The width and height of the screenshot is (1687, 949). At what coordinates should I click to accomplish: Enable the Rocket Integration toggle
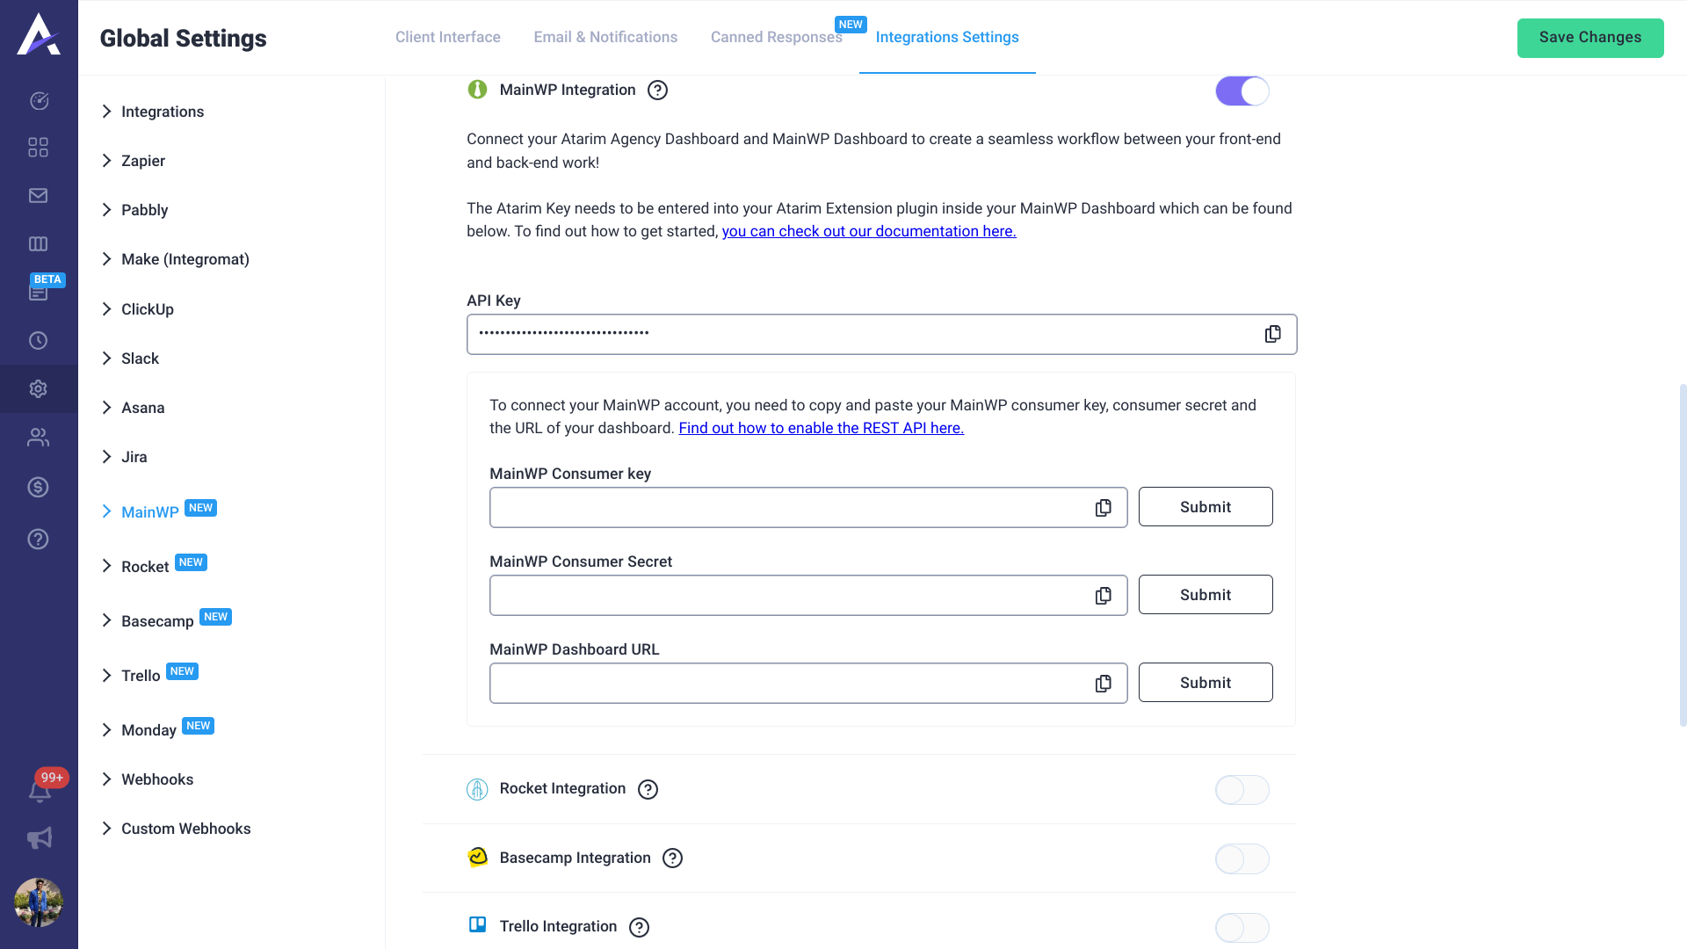tap(1242, 790)
